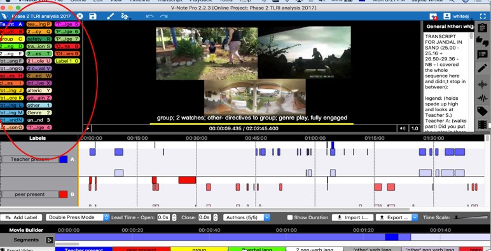
Task: Expand the Authors (5/5) dropdown
Action: [247, 217]
